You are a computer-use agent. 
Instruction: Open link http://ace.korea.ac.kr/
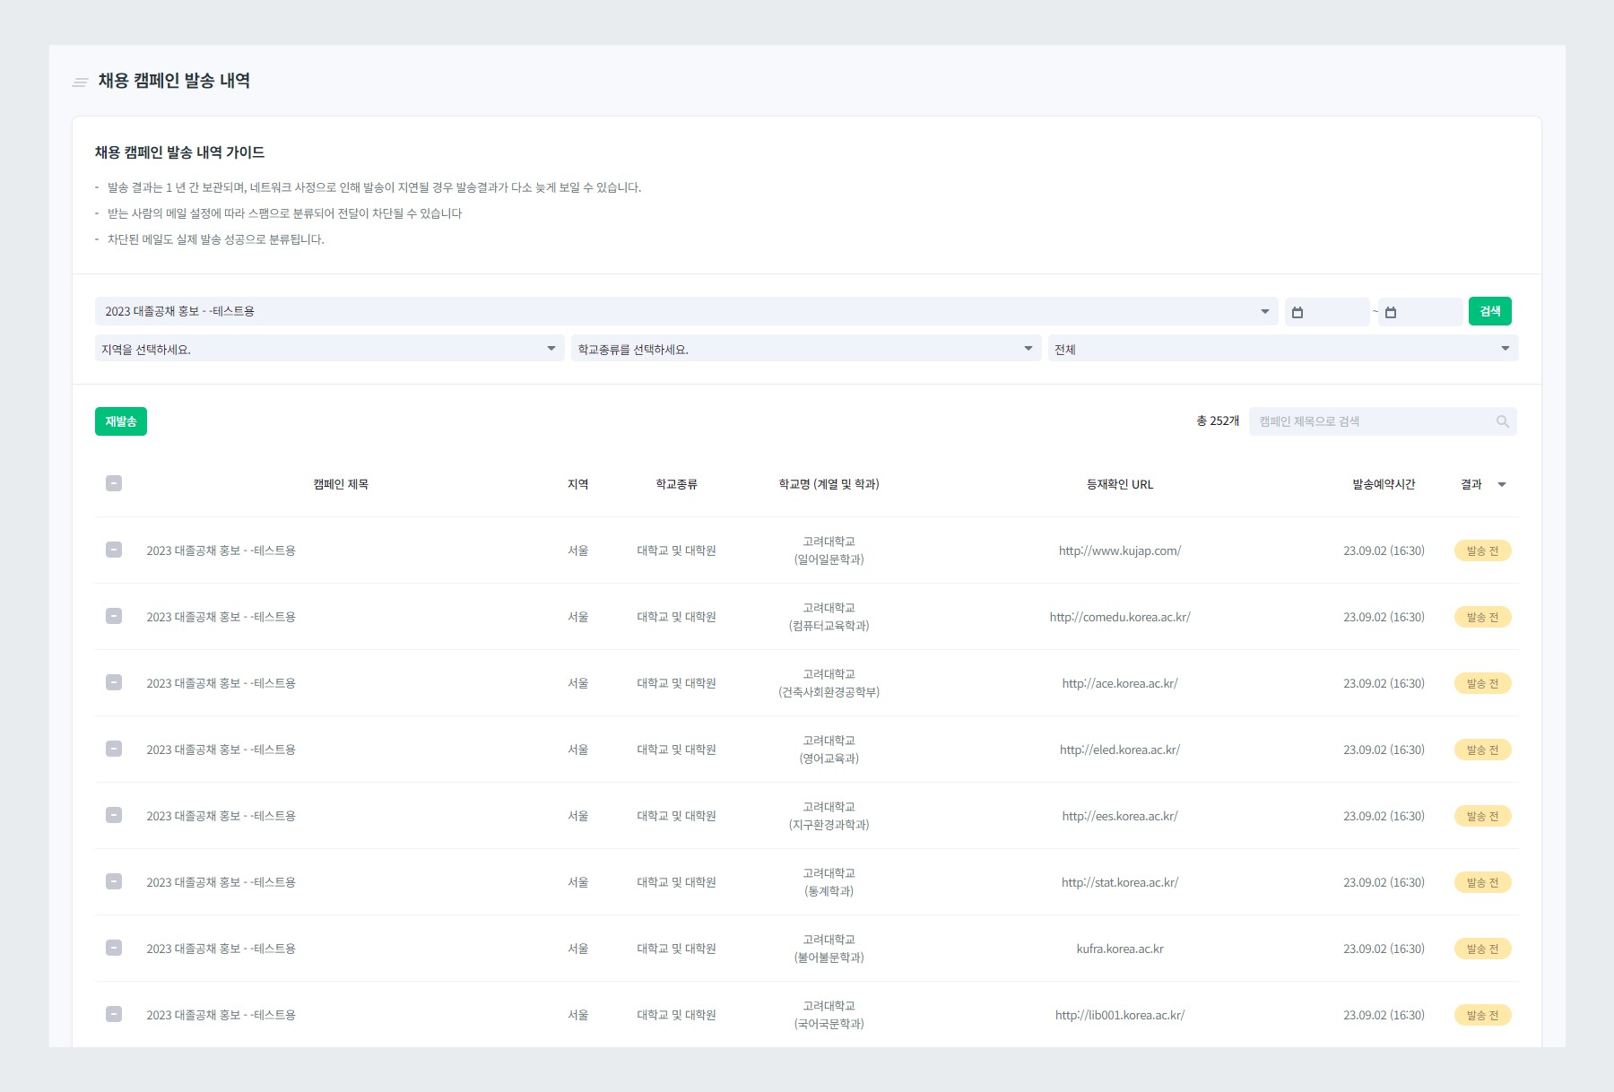pos(1120,683)
